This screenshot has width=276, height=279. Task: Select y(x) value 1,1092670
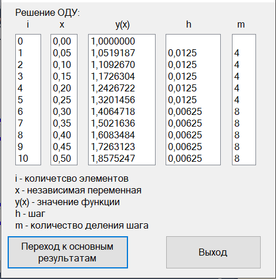pyautogui.click(x=113, y=64)
